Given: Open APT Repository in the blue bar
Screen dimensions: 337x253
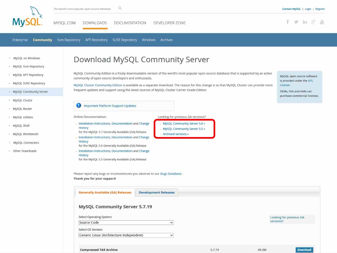Looking at the screenshot, I should (x=96, y=40).
